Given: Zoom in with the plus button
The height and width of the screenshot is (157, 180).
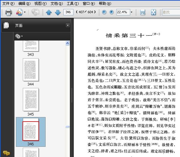Looking at the screenshot, I should [x=111, y=12].
